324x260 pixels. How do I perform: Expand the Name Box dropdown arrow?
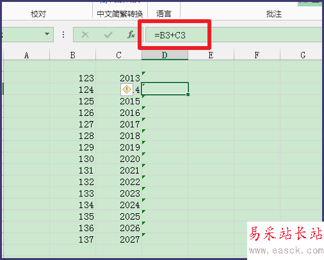pyautogui.click(x=47, y=34)
